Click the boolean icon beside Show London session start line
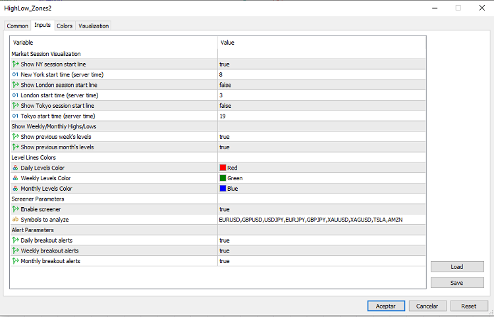Viewport: 494px width, 317px height. click(x=15, y=85)
